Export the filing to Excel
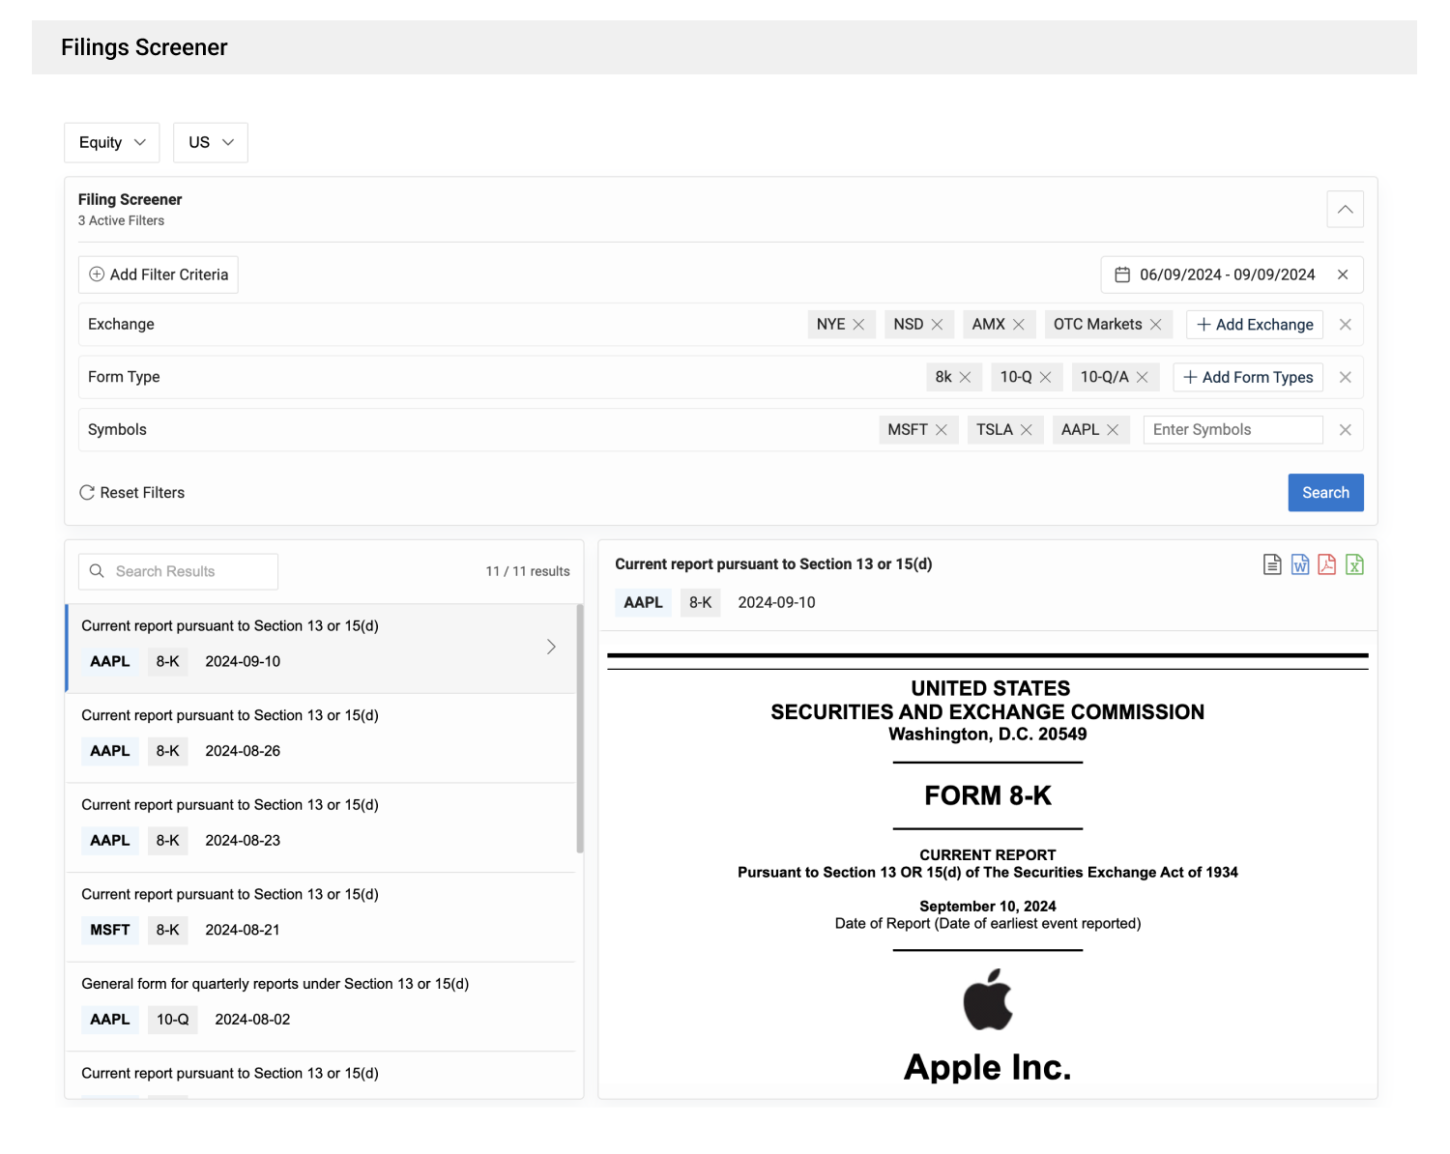Viewport: 1450px width, 1154px height. (1354, 564)
